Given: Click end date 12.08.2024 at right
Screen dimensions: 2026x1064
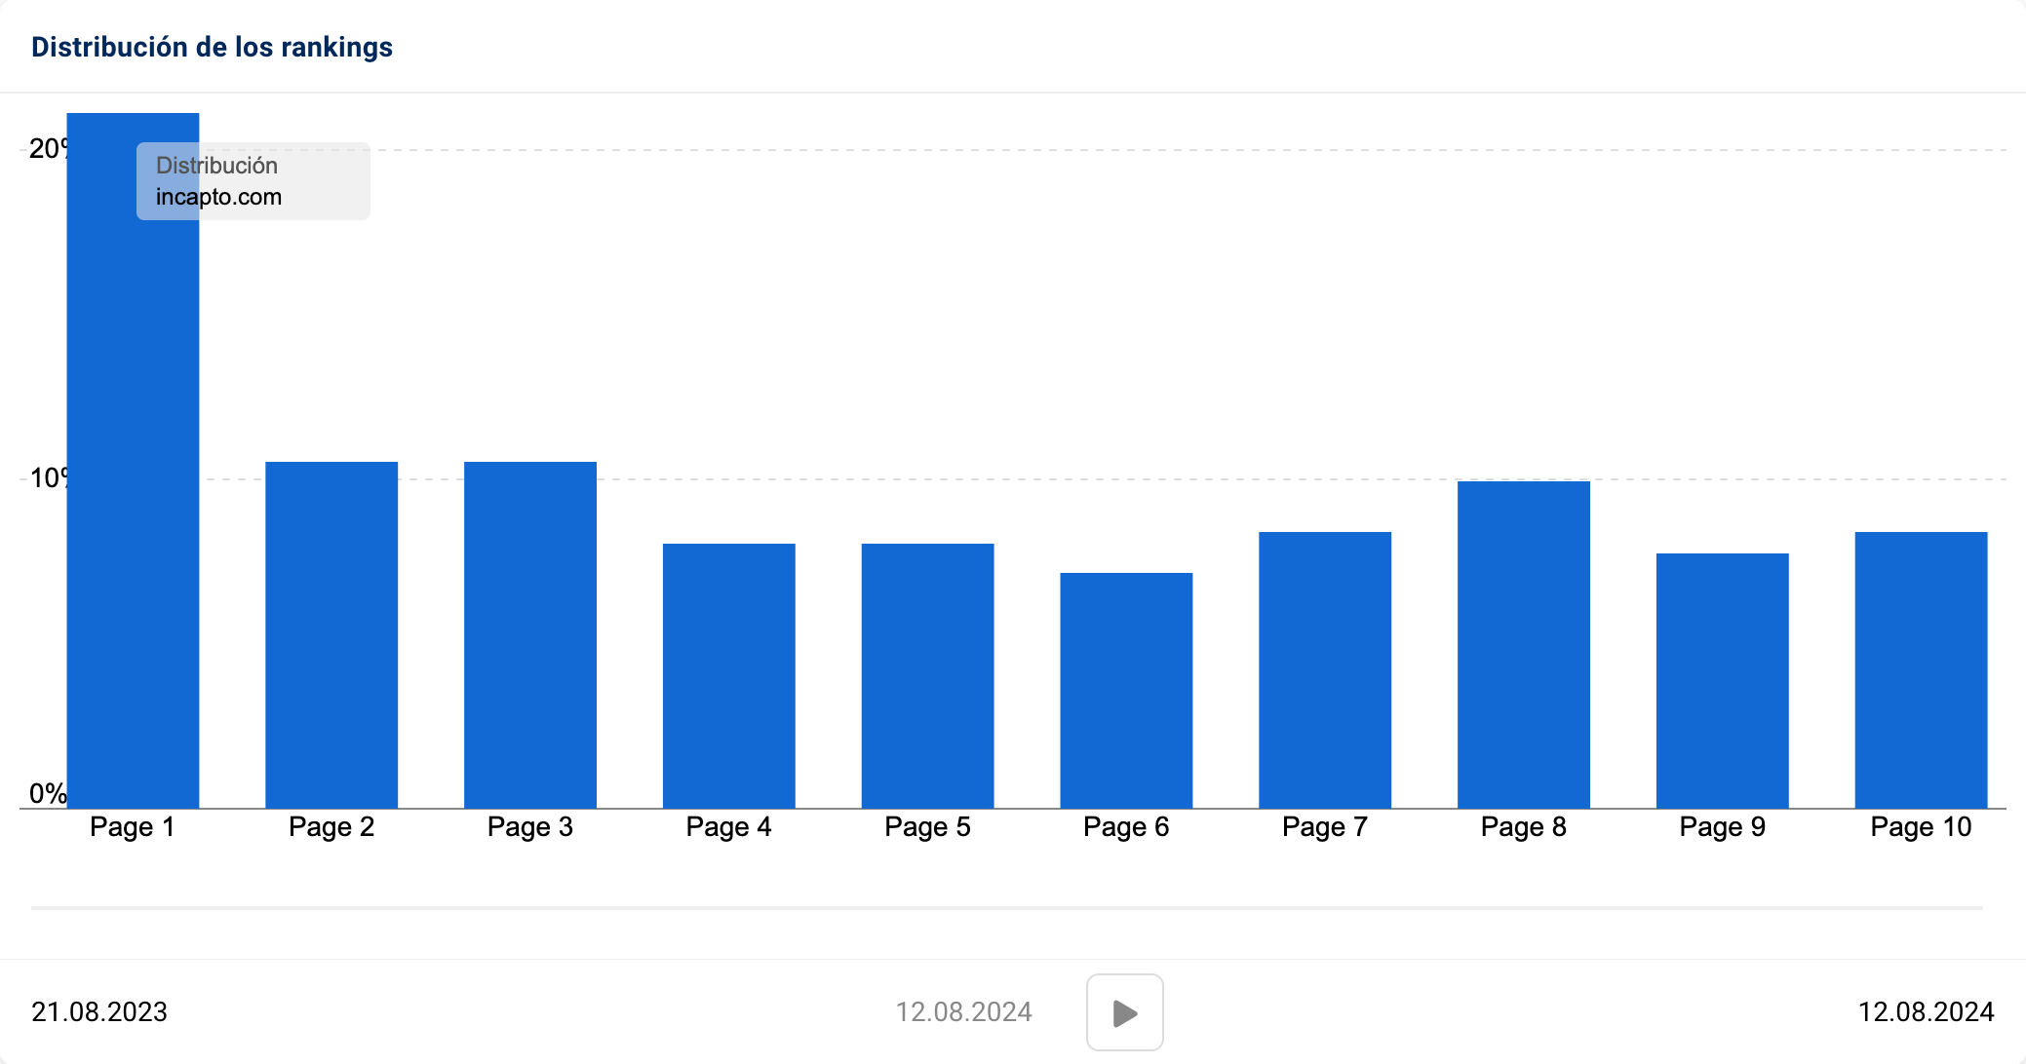Looking at the screenshot, I should pos(1926,1012).
